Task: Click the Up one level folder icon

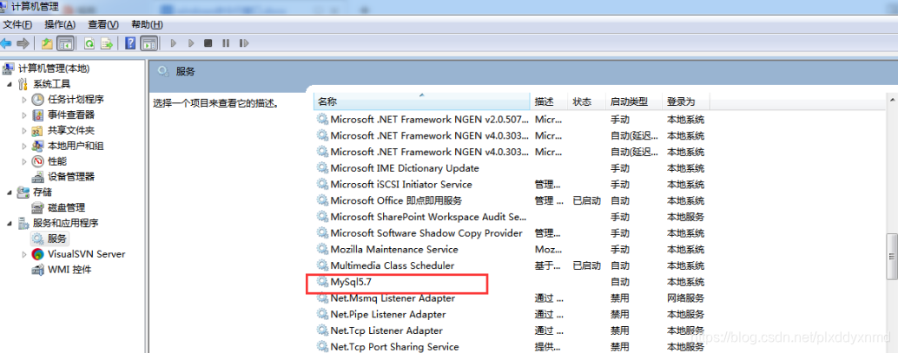Action: click(48, 43)
